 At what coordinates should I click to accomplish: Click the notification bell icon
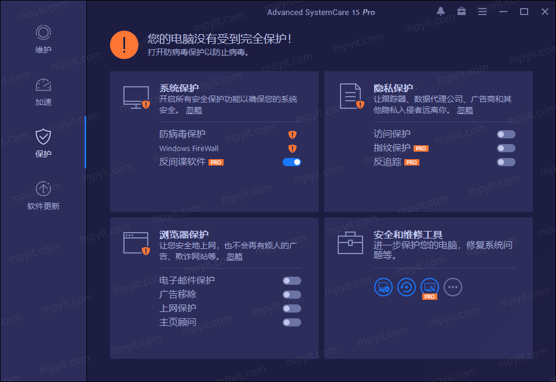point(441,12)
